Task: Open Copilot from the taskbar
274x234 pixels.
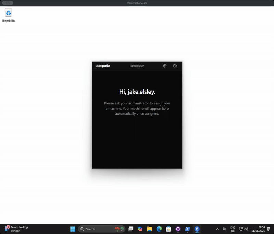Action: 140,229
